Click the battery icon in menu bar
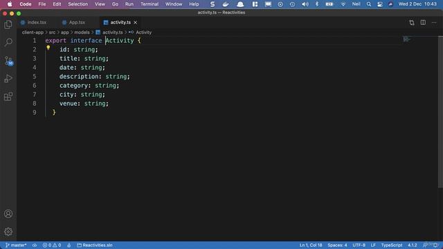The width and height of the screenshot is (443, 249). (329, 4)
